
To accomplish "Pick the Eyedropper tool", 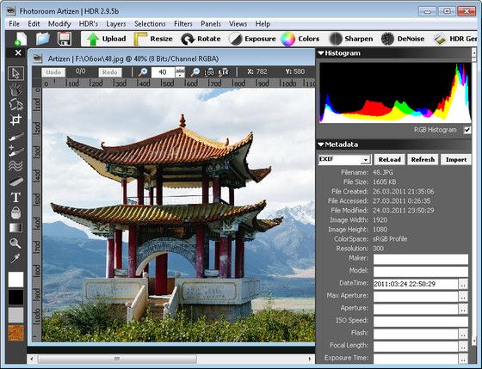I will [x=15, y=258].
